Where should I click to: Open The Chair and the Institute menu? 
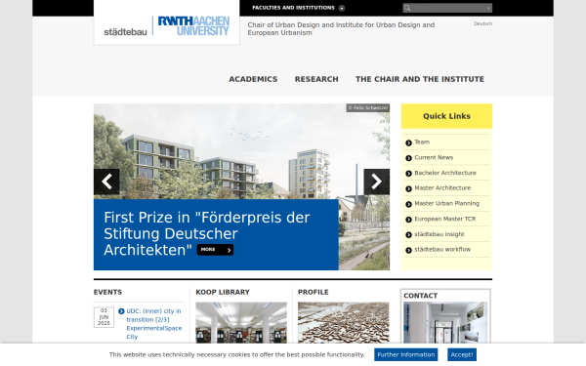(420, 79)
